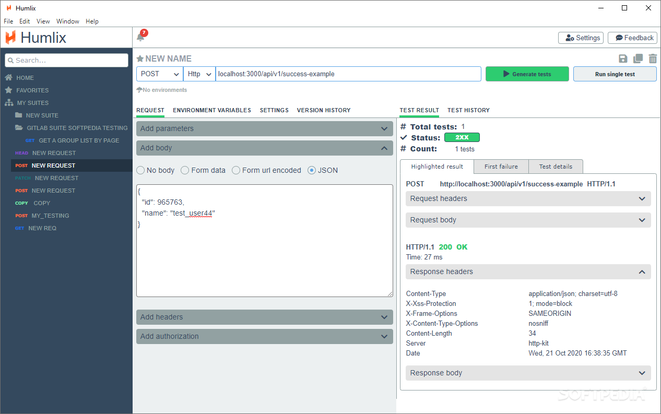Open the View menu
This screenshot has height=414, width=661.
click(x=43, y=21)
